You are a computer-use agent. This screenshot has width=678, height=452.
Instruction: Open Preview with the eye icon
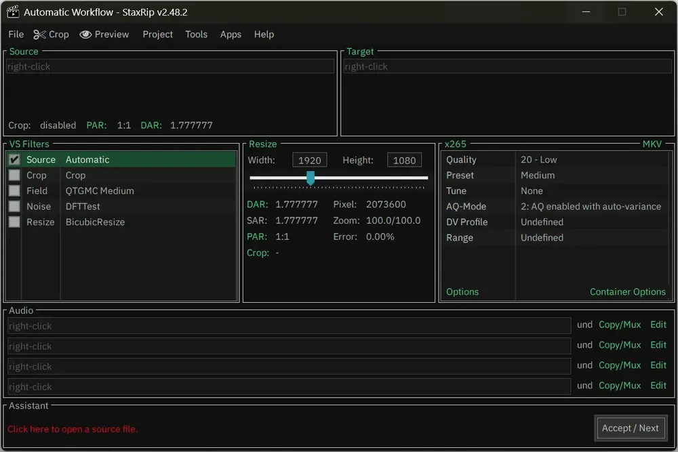point(104,35)
